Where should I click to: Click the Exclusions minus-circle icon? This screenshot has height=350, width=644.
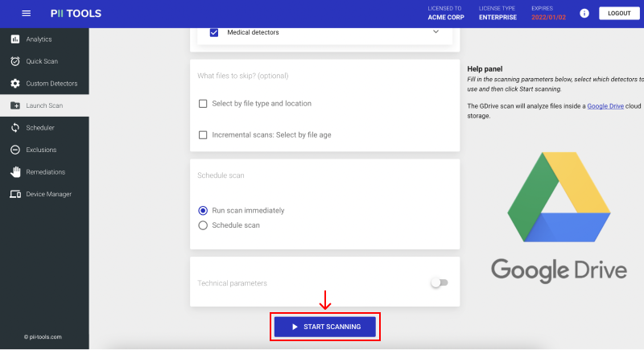15,150
